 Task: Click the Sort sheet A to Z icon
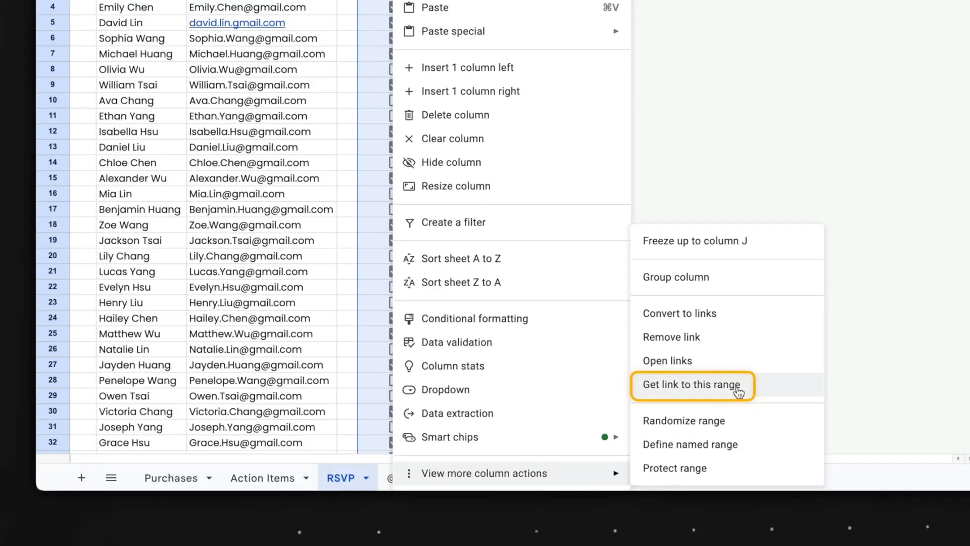pos(409,259)
